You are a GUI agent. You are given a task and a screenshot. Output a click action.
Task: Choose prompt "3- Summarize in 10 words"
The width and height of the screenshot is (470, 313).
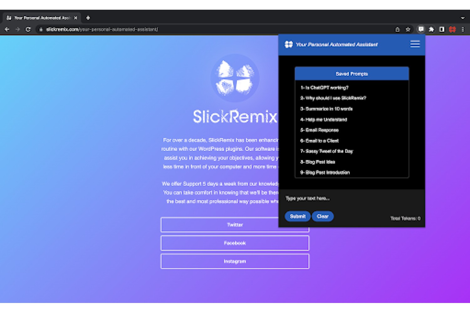click(x=326, y=109)
